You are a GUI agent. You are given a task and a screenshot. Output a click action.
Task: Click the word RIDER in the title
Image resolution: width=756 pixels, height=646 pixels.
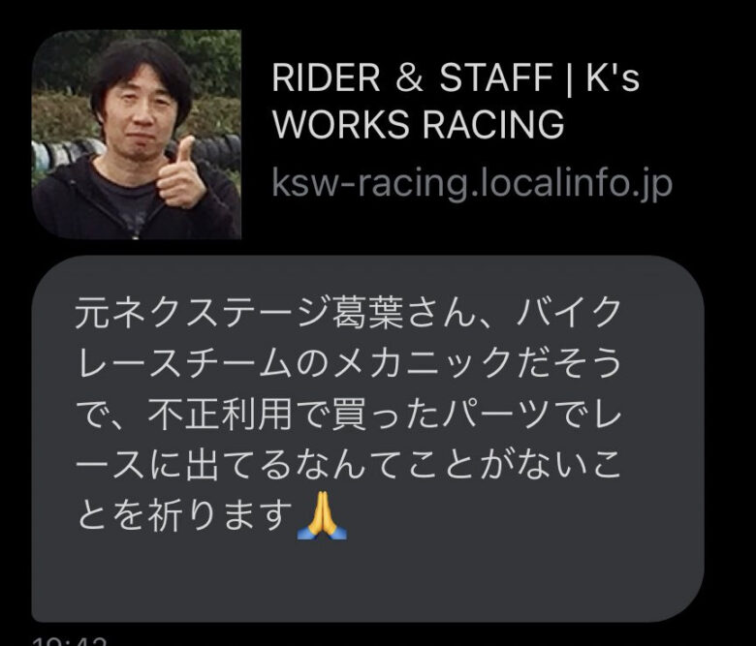click(x=326, y=77)
